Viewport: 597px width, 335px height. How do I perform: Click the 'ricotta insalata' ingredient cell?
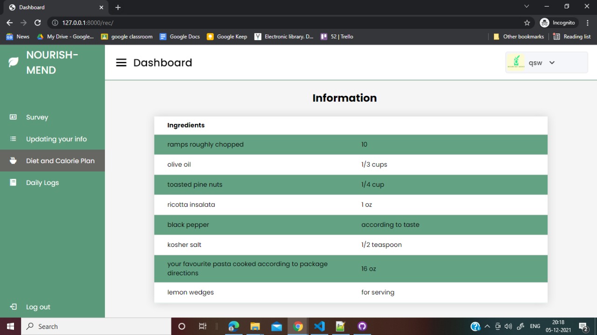(191, 205)
